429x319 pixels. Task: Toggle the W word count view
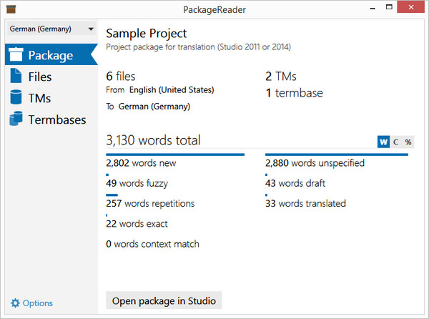click(x=384, y=142)
